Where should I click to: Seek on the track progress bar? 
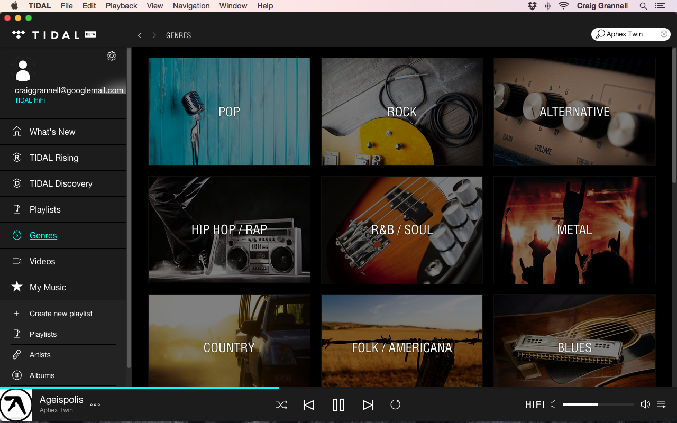click(338, 388)
